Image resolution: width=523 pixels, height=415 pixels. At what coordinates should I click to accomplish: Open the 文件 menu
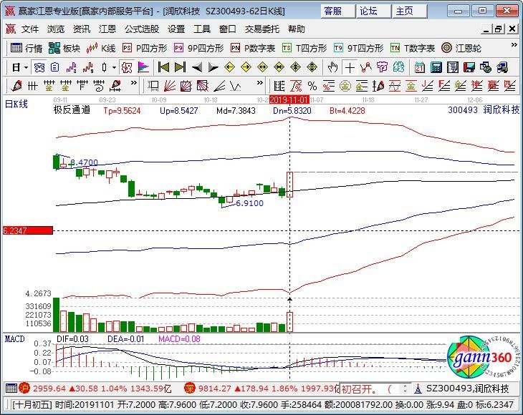[x=30, y=29]
